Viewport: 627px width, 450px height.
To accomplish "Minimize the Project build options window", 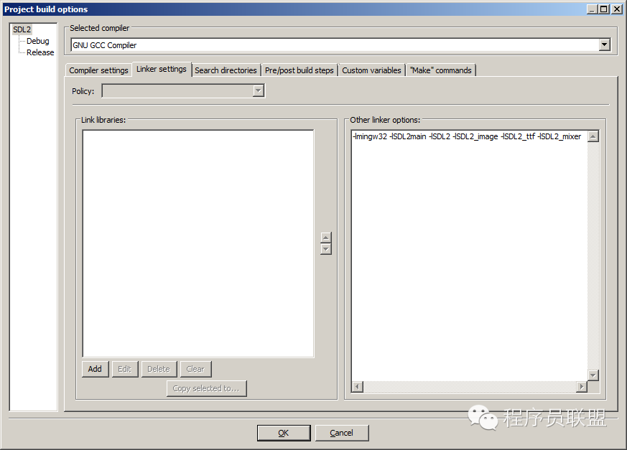I will tap(592, 9).
